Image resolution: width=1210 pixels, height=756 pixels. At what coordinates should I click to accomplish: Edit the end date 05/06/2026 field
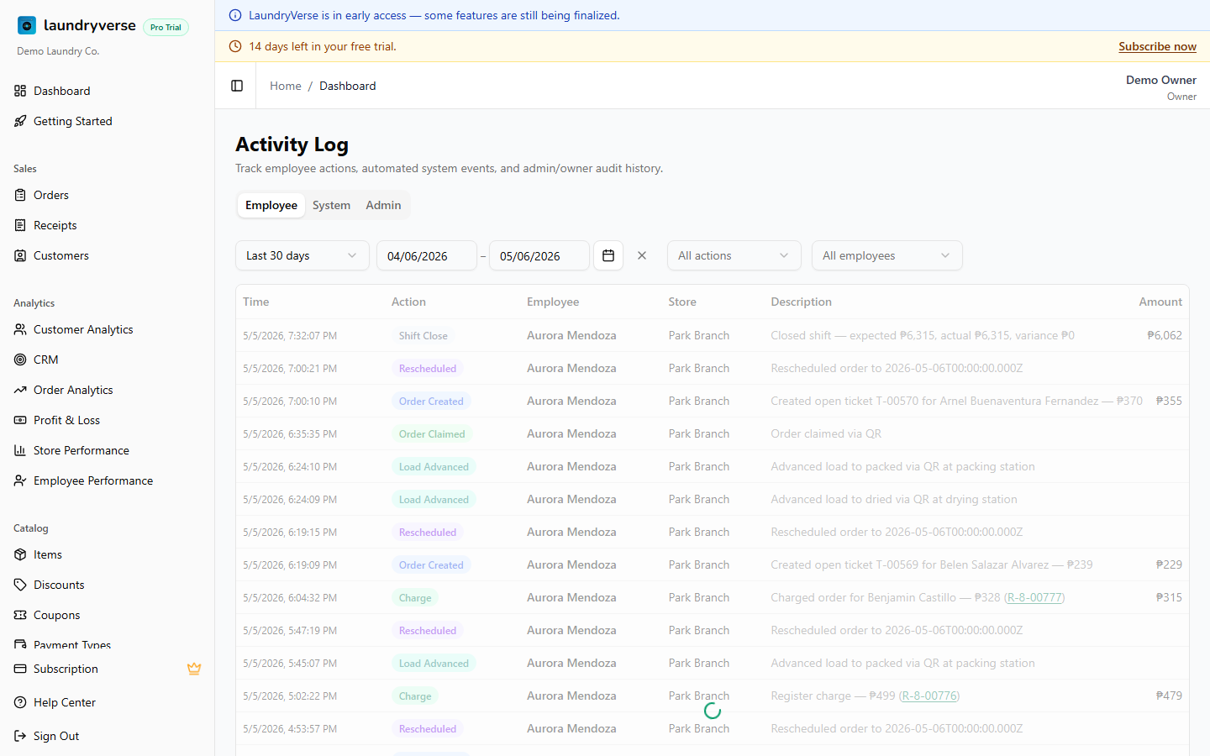539,255
